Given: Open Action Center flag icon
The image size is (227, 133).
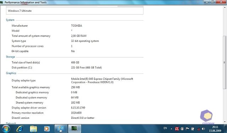Looking at the screenshot, I should (x=187, y=128).
